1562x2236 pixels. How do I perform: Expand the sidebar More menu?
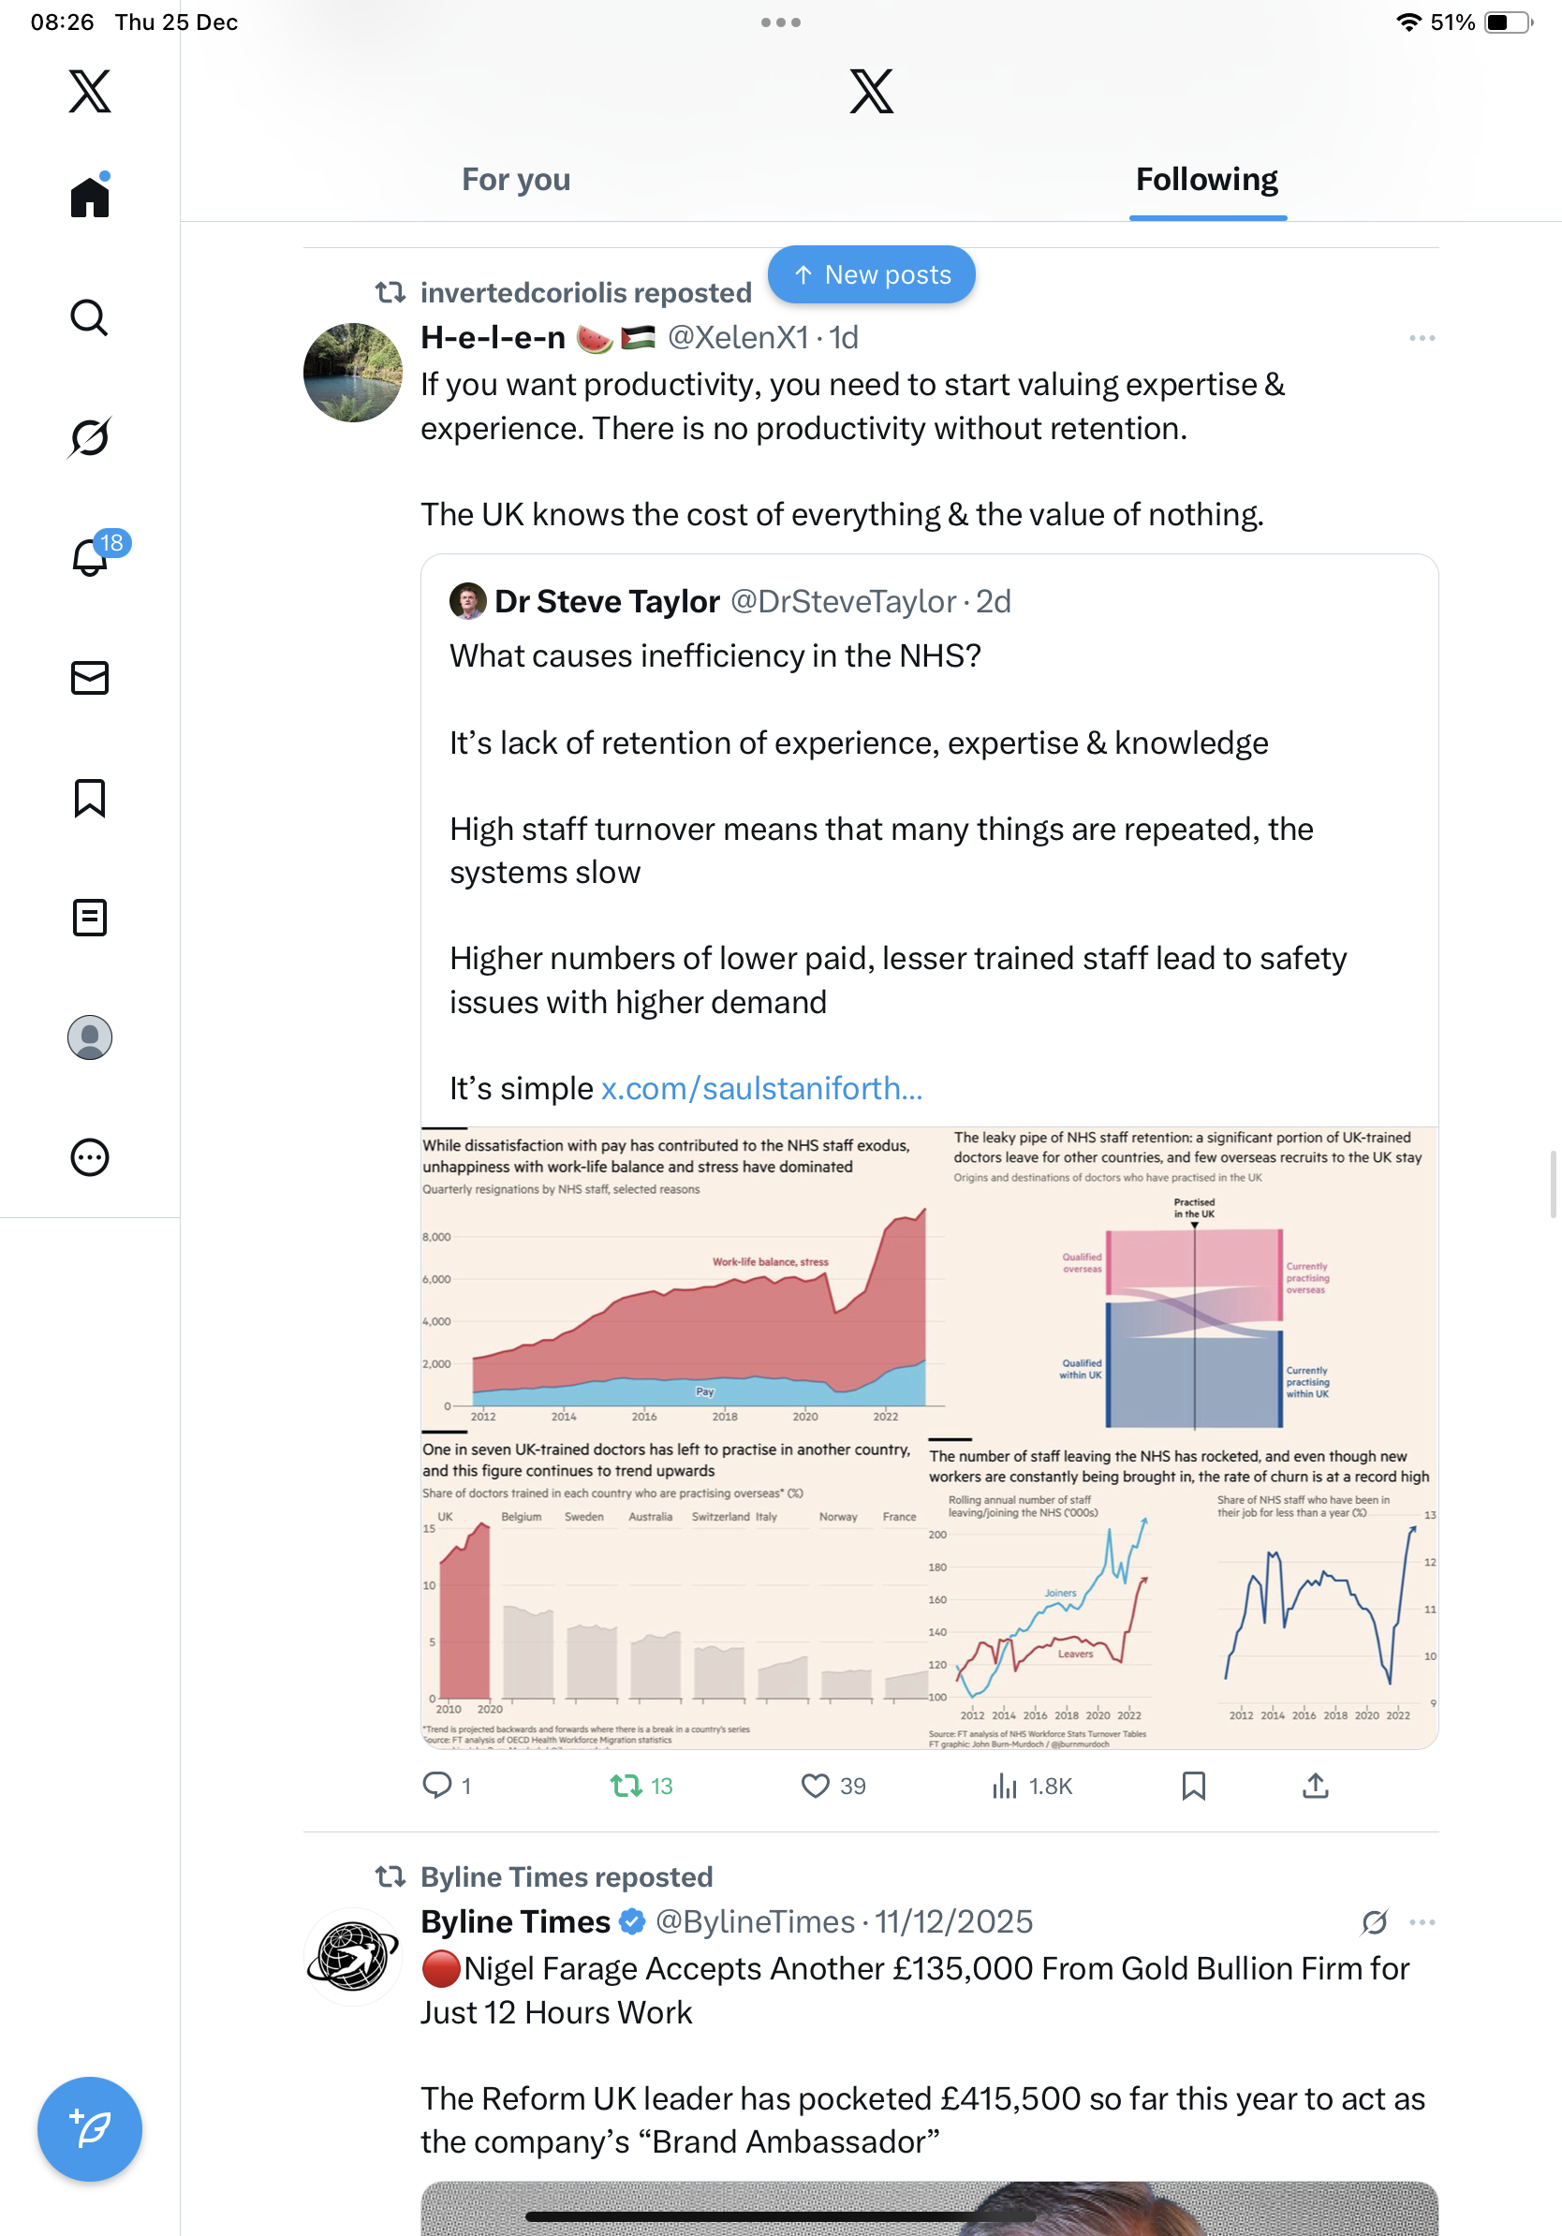(x=90, y=1157)
